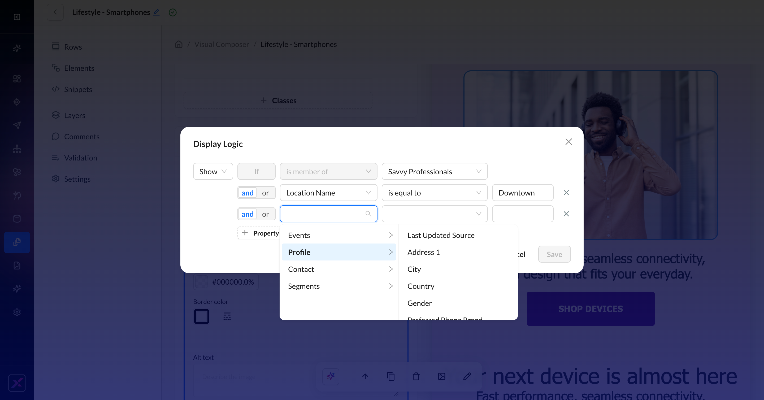Image resolution: width=764 pixels, height=400 pixels.
Task: Remove the empty condition row
Action: tap(566, 214)
